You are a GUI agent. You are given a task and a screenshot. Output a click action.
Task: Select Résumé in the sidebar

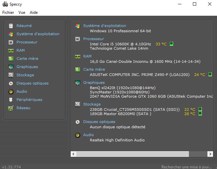(x=24, y=26)
